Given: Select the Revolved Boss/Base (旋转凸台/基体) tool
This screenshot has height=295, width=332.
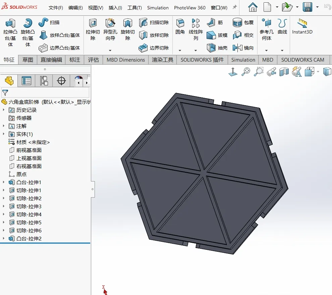Looking at the screenshot, I should point(28,32).
